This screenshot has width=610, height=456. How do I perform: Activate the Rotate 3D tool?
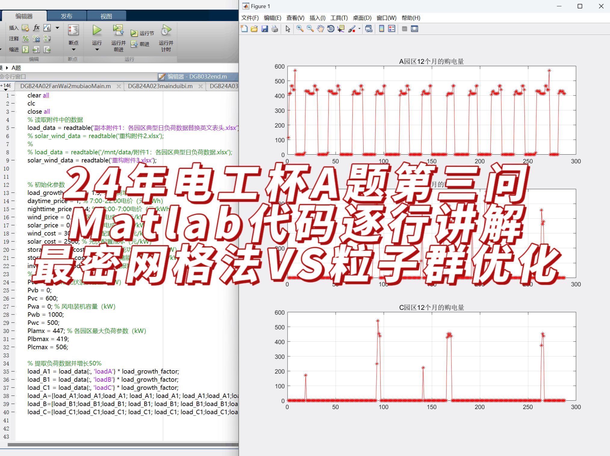[331, 29]
